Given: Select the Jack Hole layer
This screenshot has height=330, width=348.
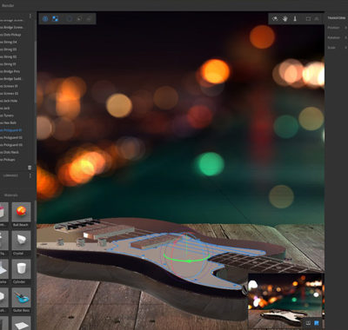Looking at the screenshot, I should coord(9,101).
